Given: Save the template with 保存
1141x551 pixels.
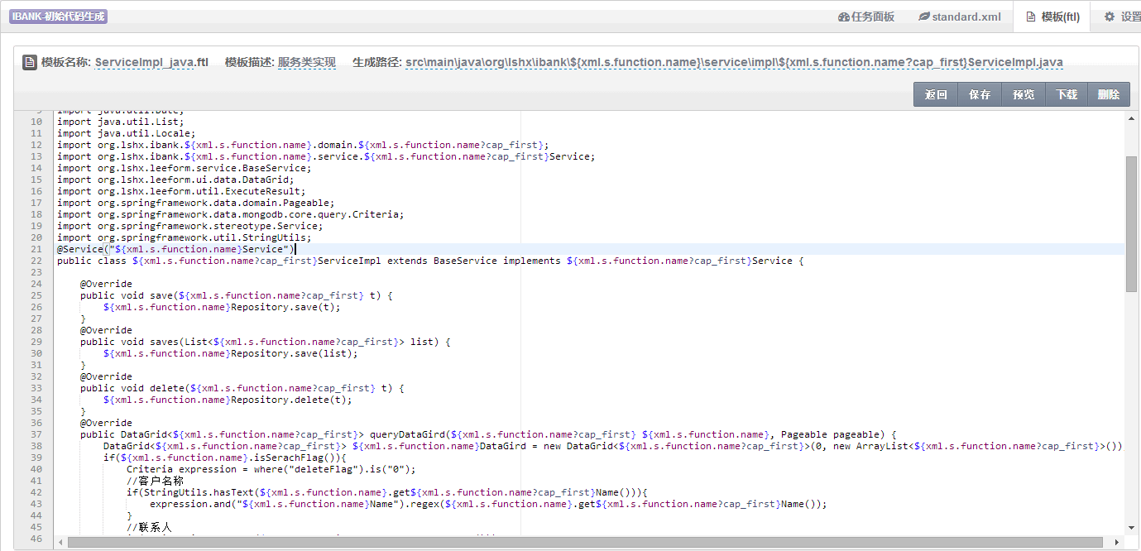Looking at the screenshot, I should tap(980, 94).
